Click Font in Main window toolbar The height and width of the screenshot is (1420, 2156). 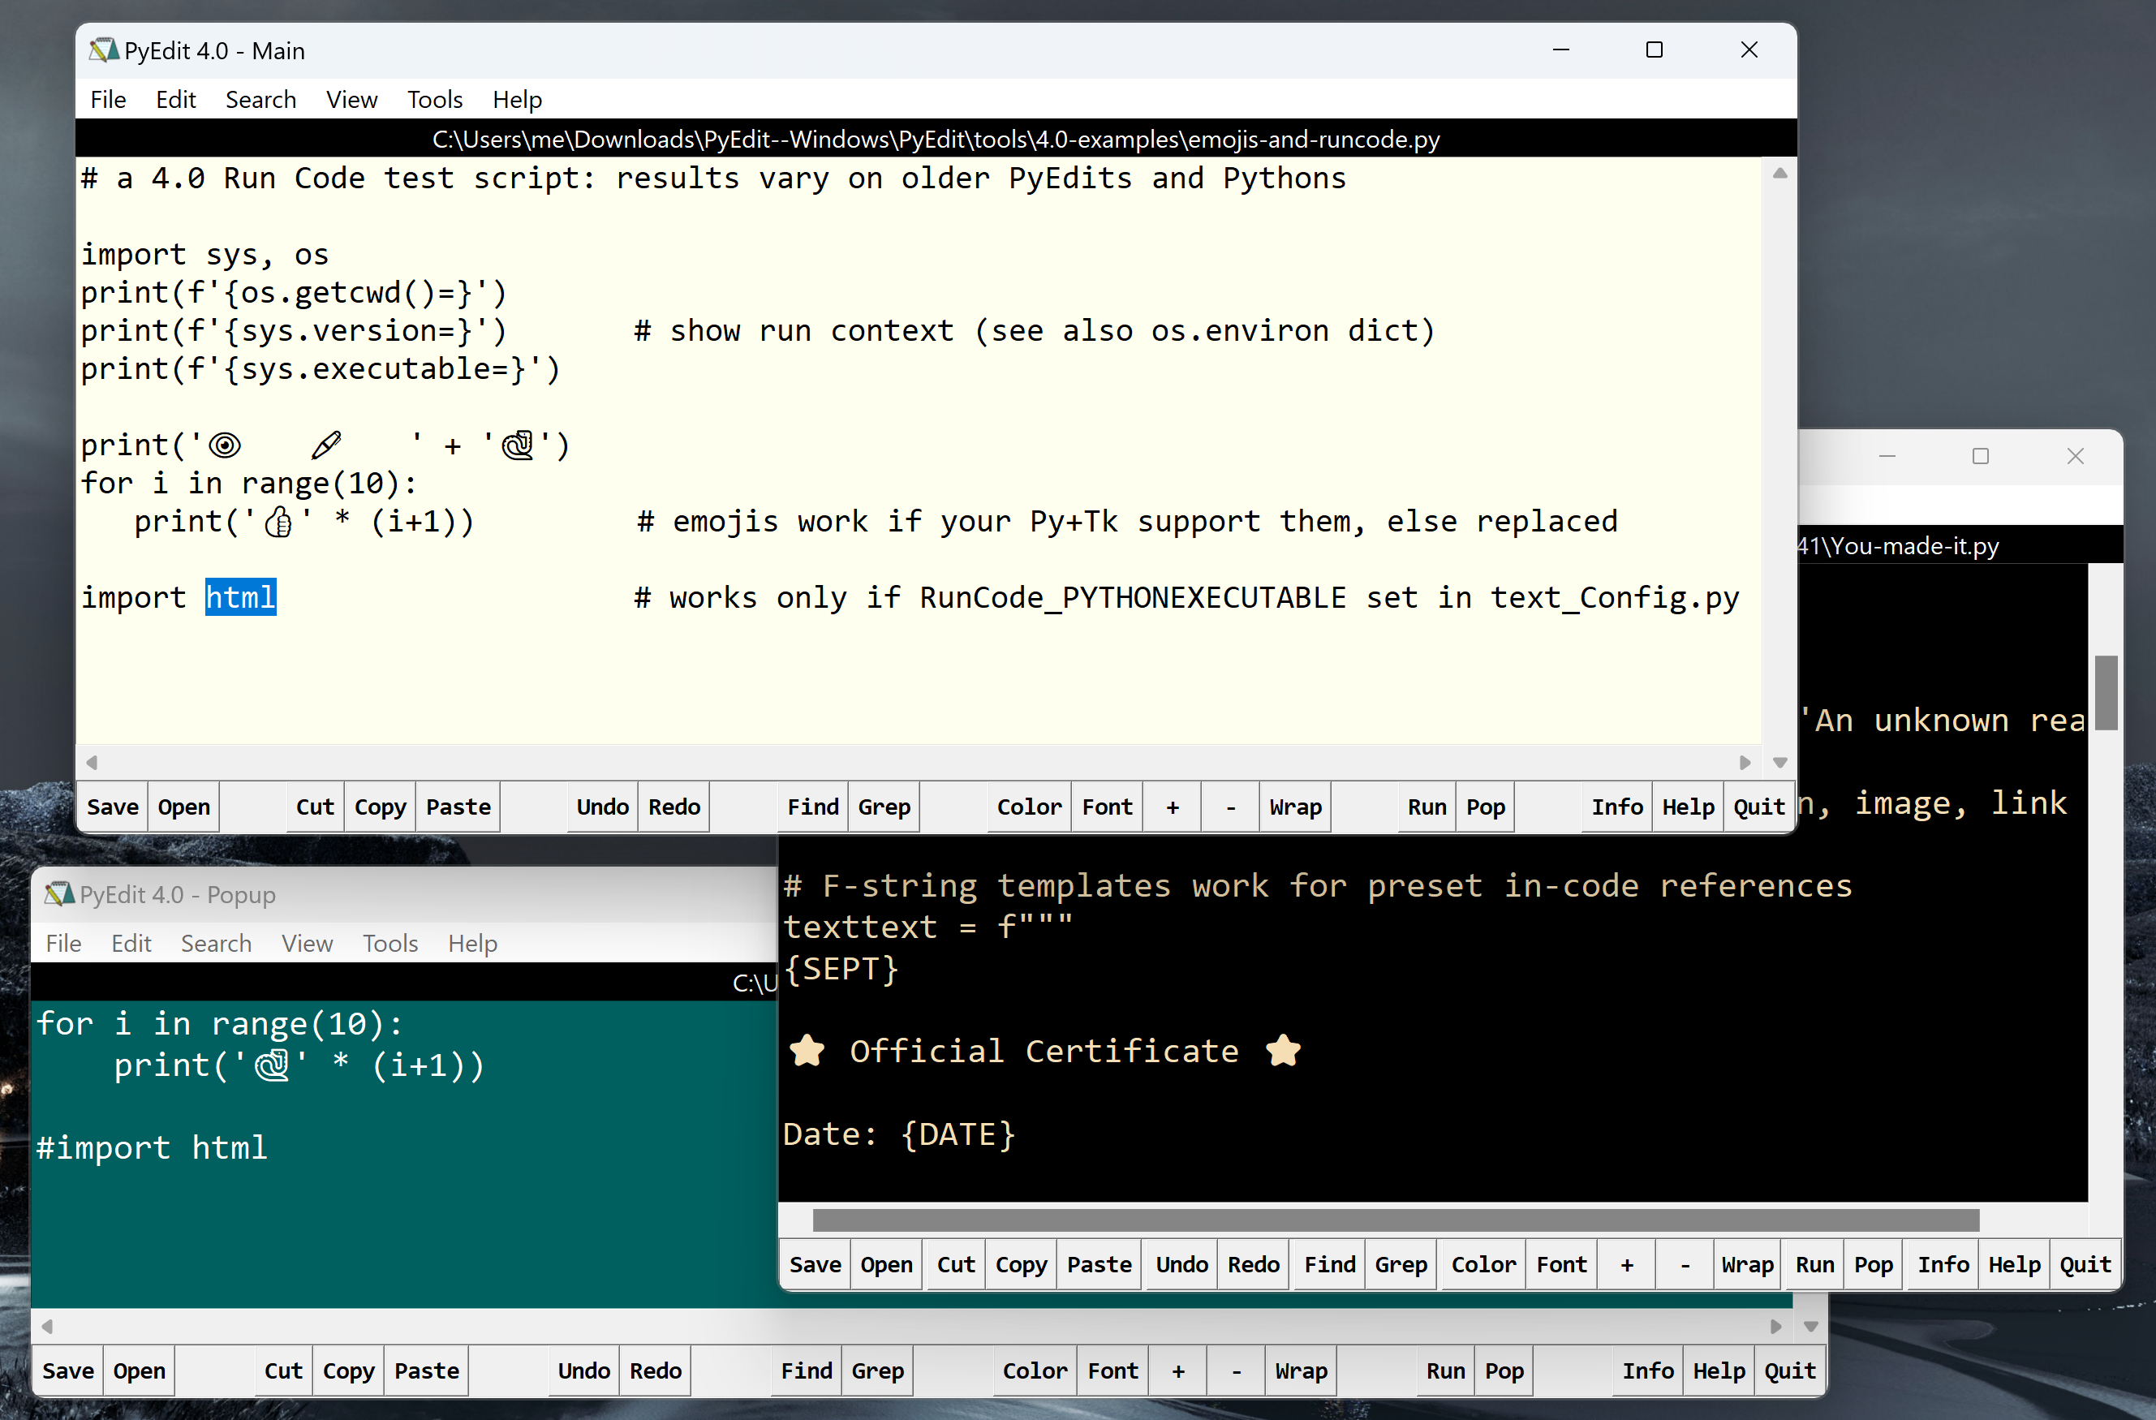pos(1107,806)
